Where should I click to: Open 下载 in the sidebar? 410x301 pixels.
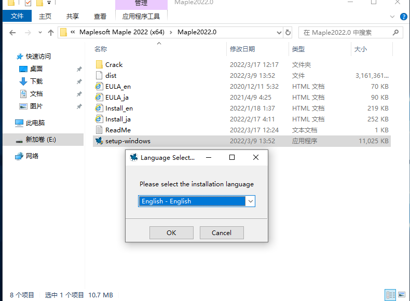(x=36, y=81)
